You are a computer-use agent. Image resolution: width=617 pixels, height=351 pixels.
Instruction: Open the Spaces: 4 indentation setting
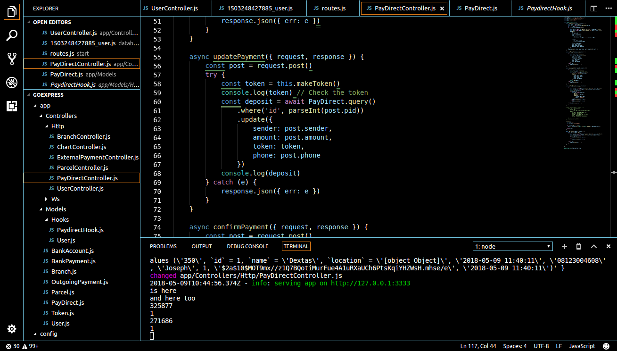[x=515, y=346]
